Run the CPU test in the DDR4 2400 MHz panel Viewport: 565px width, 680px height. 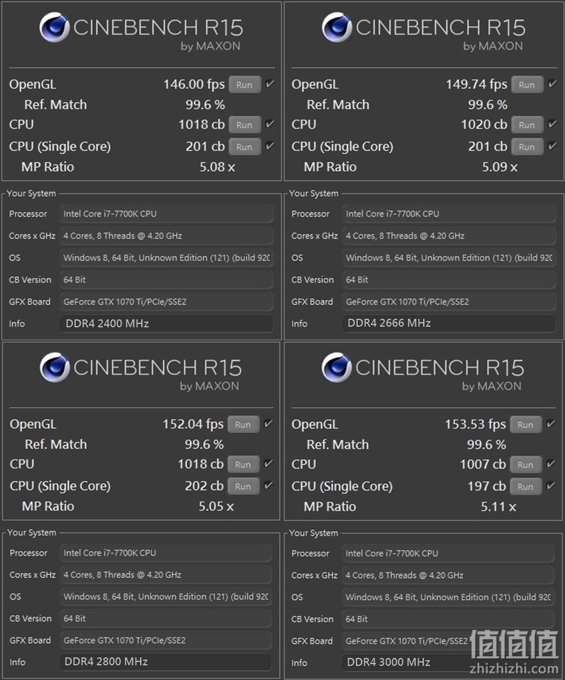245,125
